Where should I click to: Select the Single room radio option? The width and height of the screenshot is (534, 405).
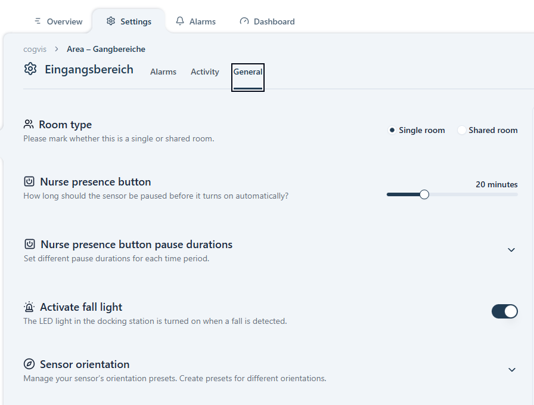click(x=392, y=131)
